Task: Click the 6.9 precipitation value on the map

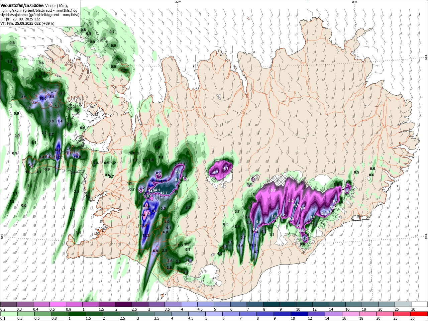Action: (155, 251)
